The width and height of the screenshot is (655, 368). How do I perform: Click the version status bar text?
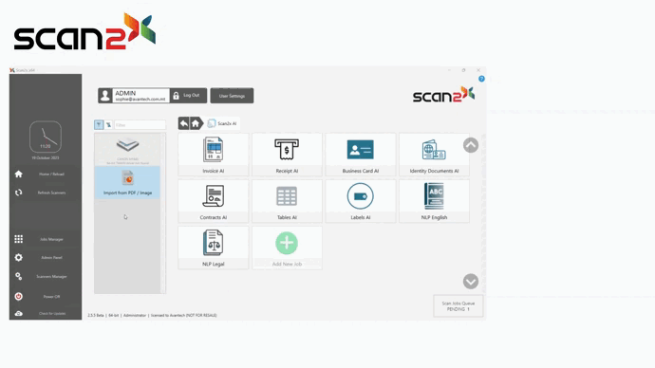pos(152,316)
